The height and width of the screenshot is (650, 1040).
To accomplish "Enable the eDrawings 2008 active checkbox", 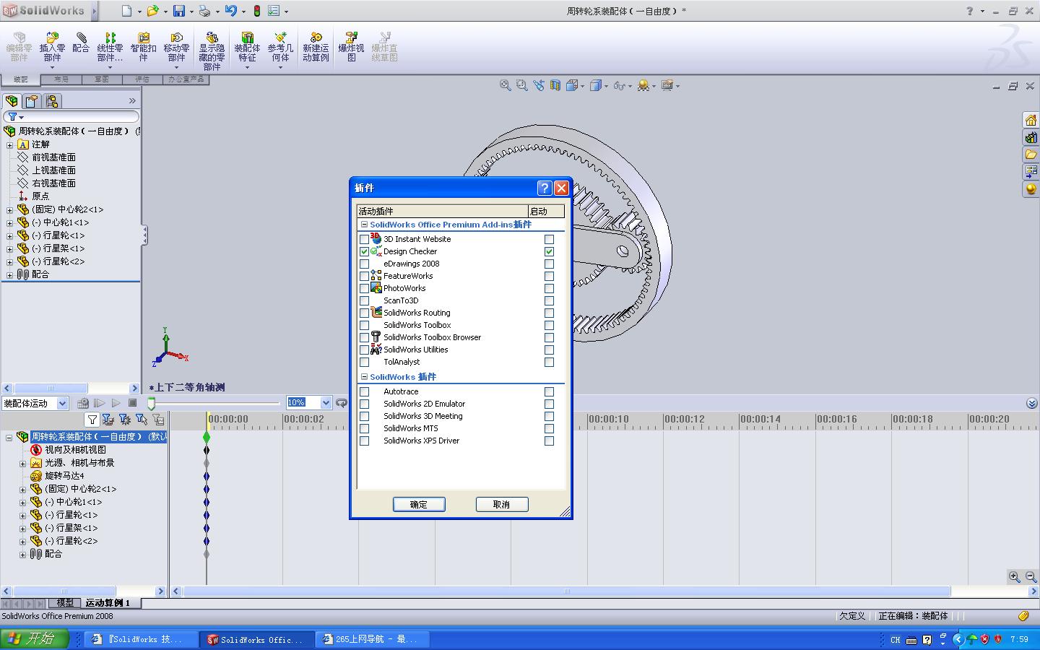I will [x=364, y=264].
